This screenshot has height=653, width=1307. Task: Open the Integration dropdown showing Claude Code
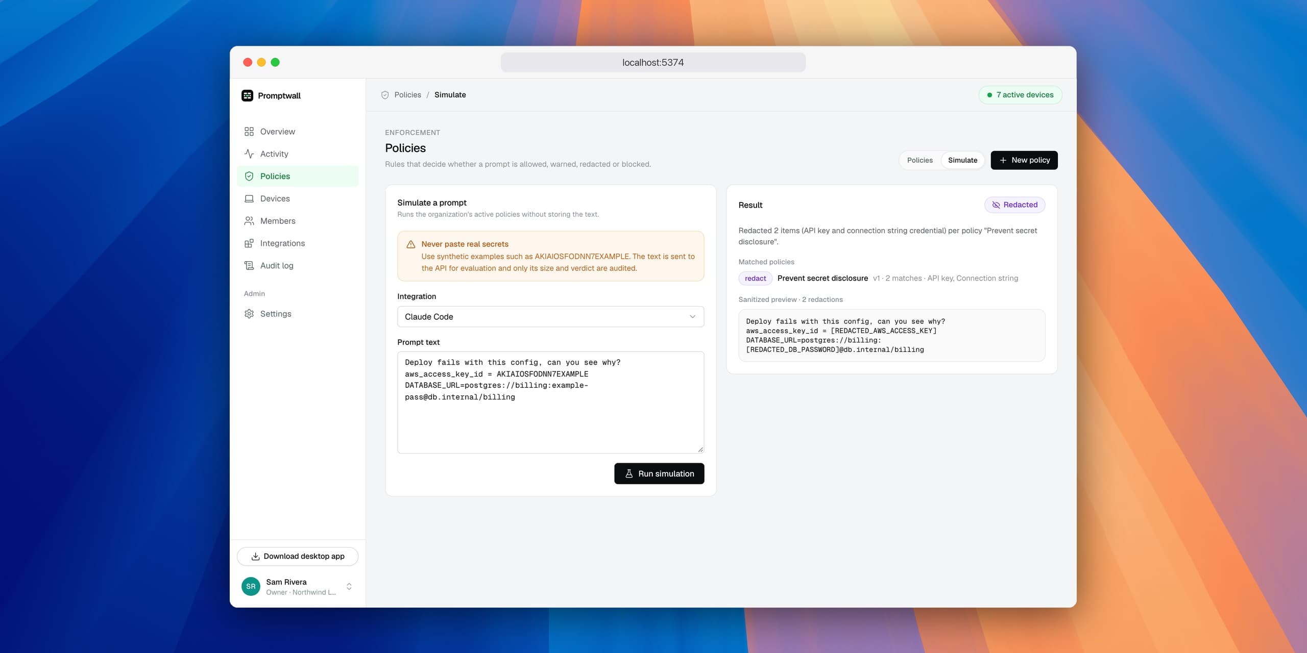pyautogui.click(x=550, y=317)
